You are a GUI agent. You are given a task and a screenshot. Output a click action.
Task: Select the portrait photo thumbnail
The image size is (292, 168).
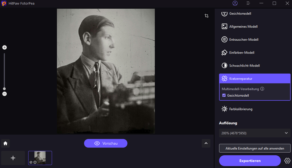pyautogui.click(x=40, y=158)
